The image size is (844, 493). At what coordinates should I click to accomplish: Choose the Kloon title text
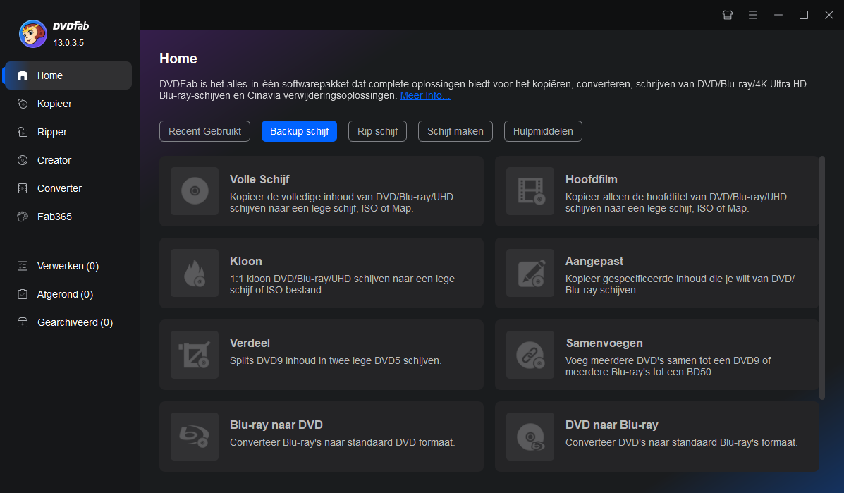click(246, 261)
